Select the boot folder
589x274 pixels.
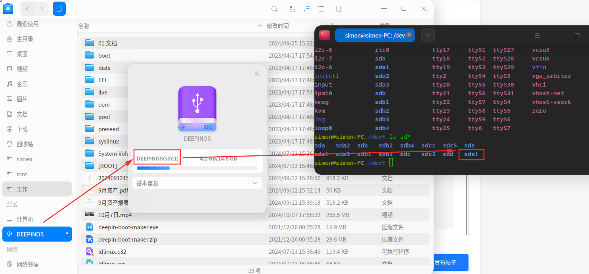click(104, 56)
